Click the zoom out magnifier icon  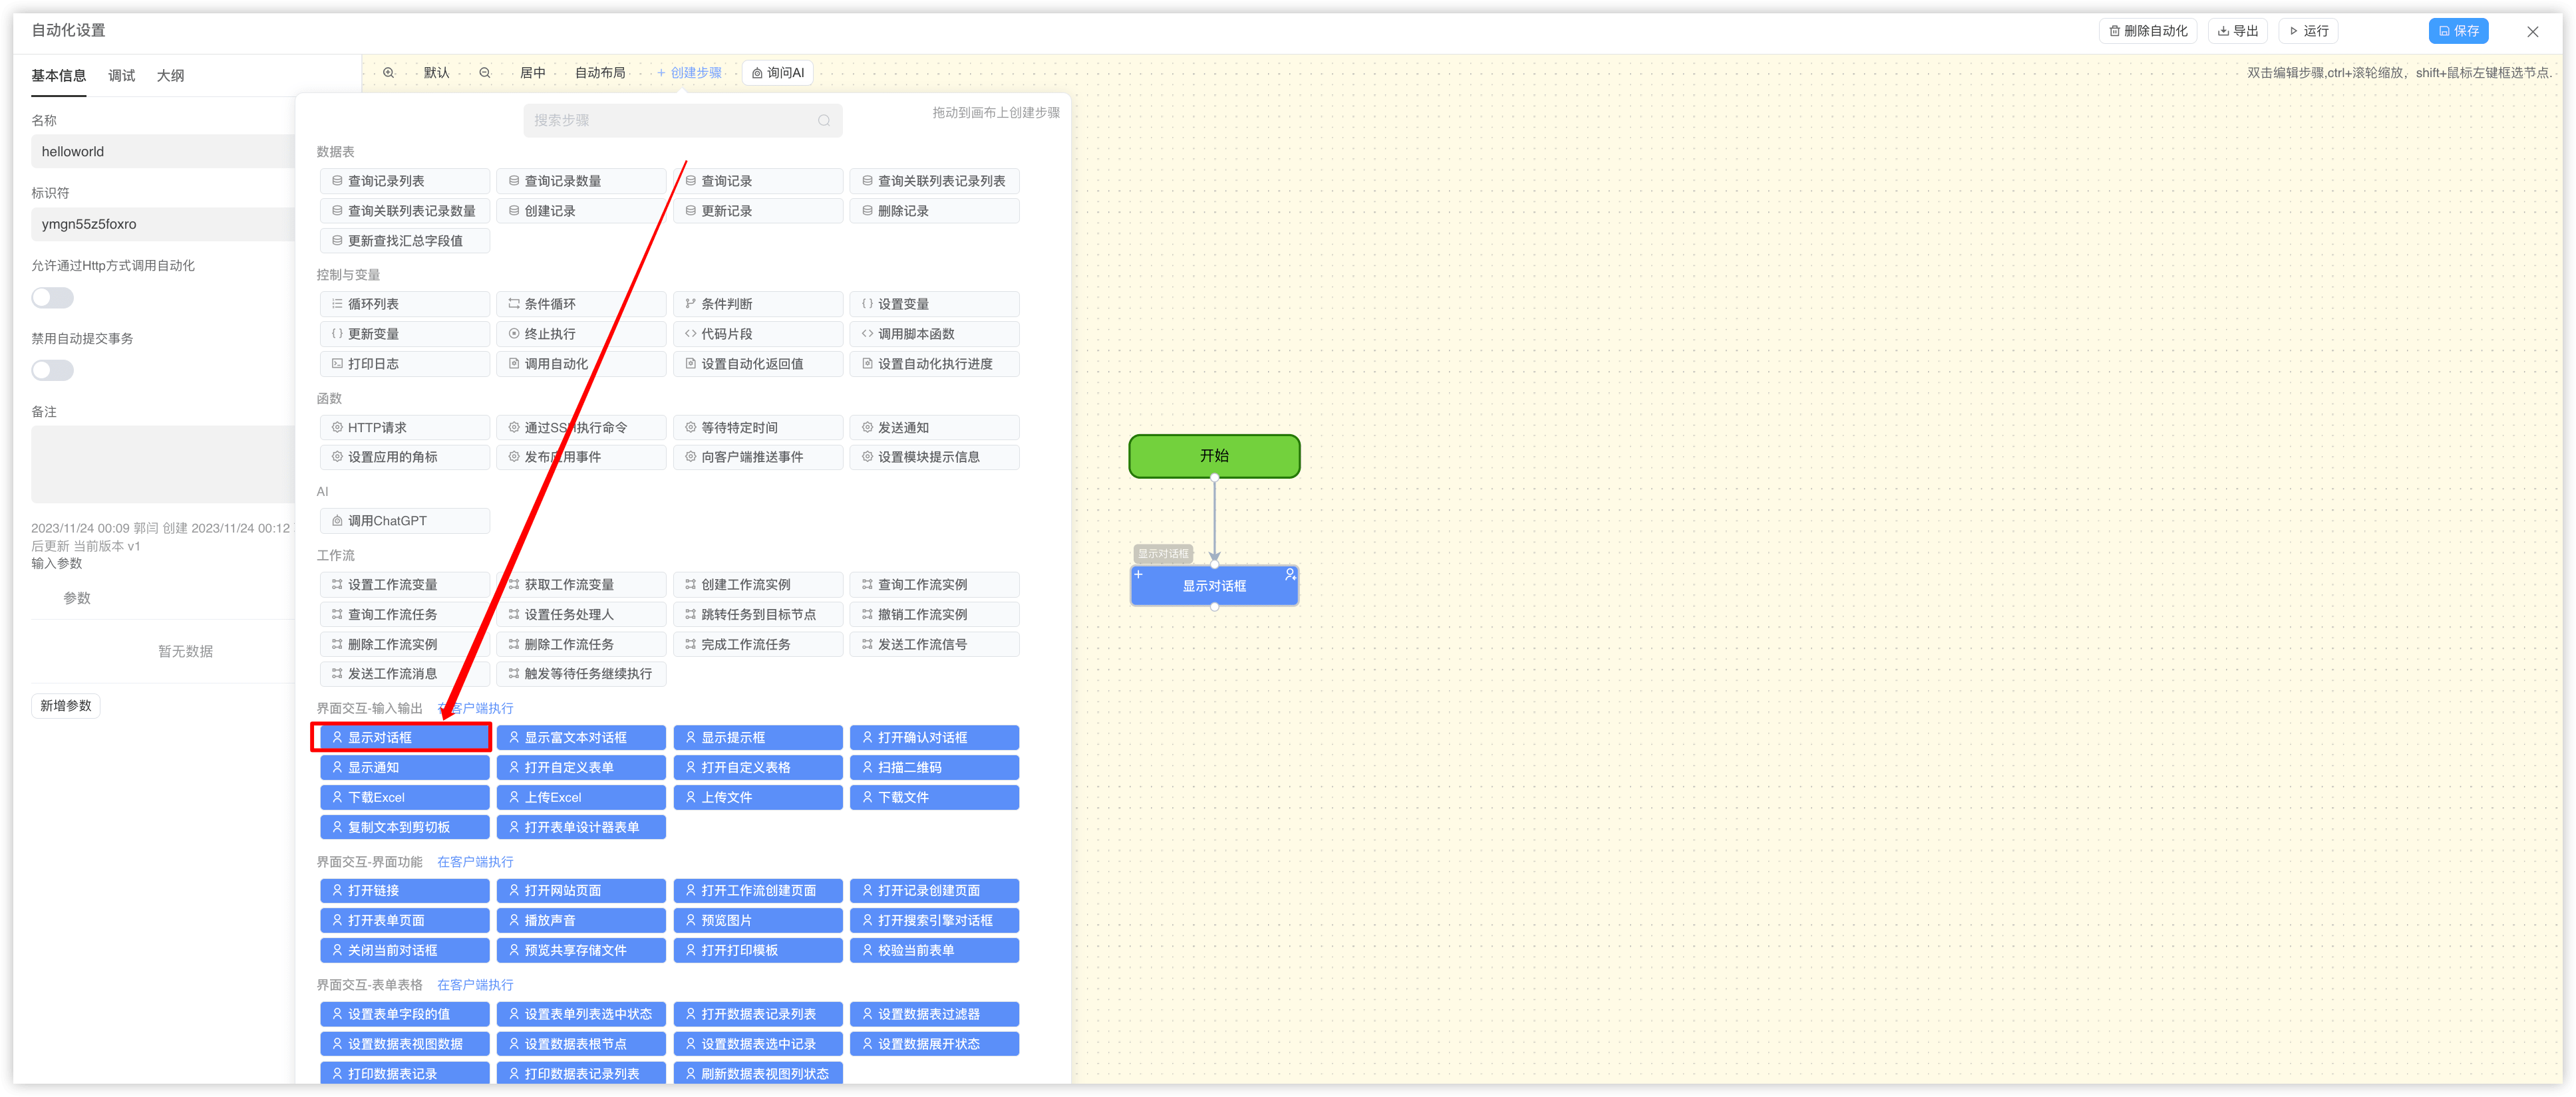click(x=485, y=73)
